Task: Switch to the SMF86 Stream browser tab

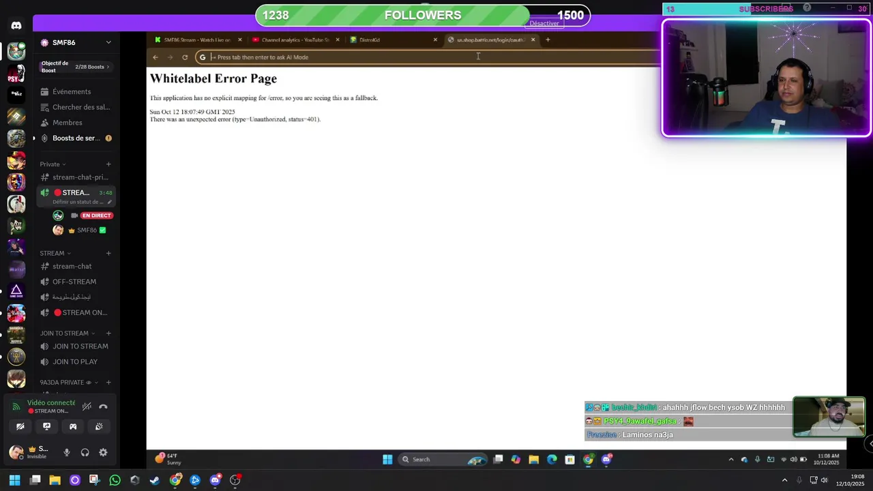Action: 197,40
